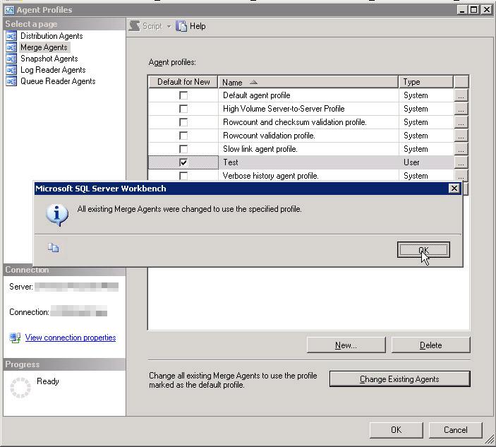Select 'Verbose history agent profile.' name cell

tap(308, 176)
